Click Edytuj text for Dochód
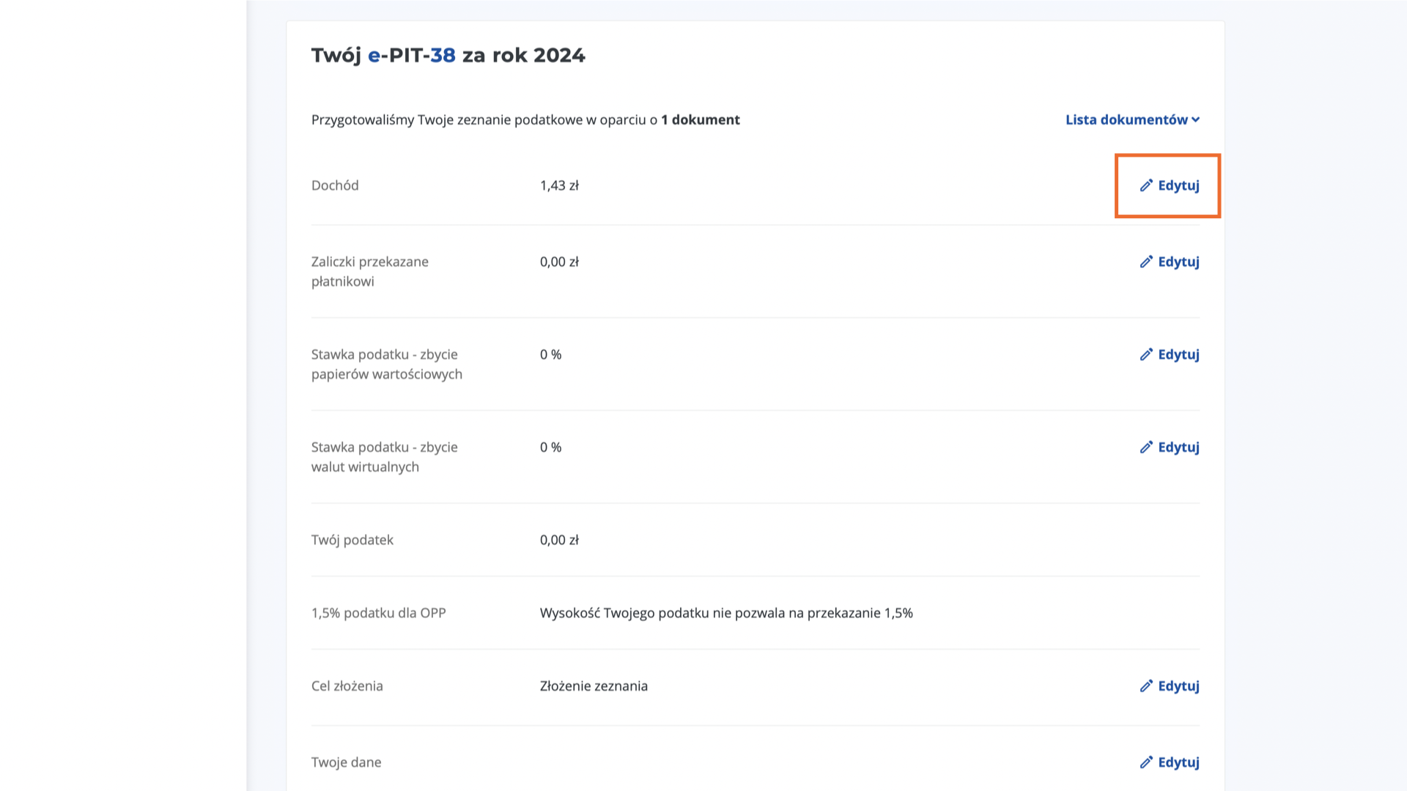Screen dimensions: 1407x791 1178,185
